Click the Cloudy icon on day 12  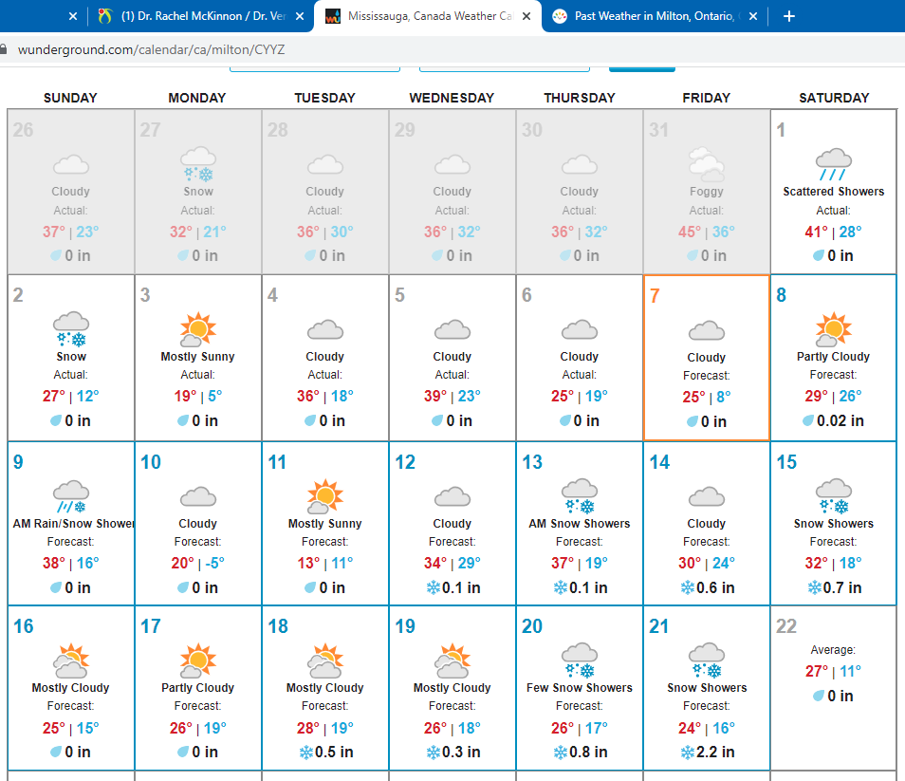(x=452, y=497)
